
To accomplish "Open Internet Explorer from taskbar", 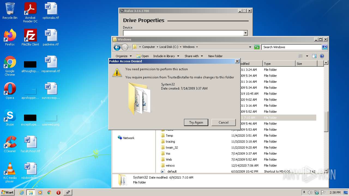I will [x=22, y=192].
